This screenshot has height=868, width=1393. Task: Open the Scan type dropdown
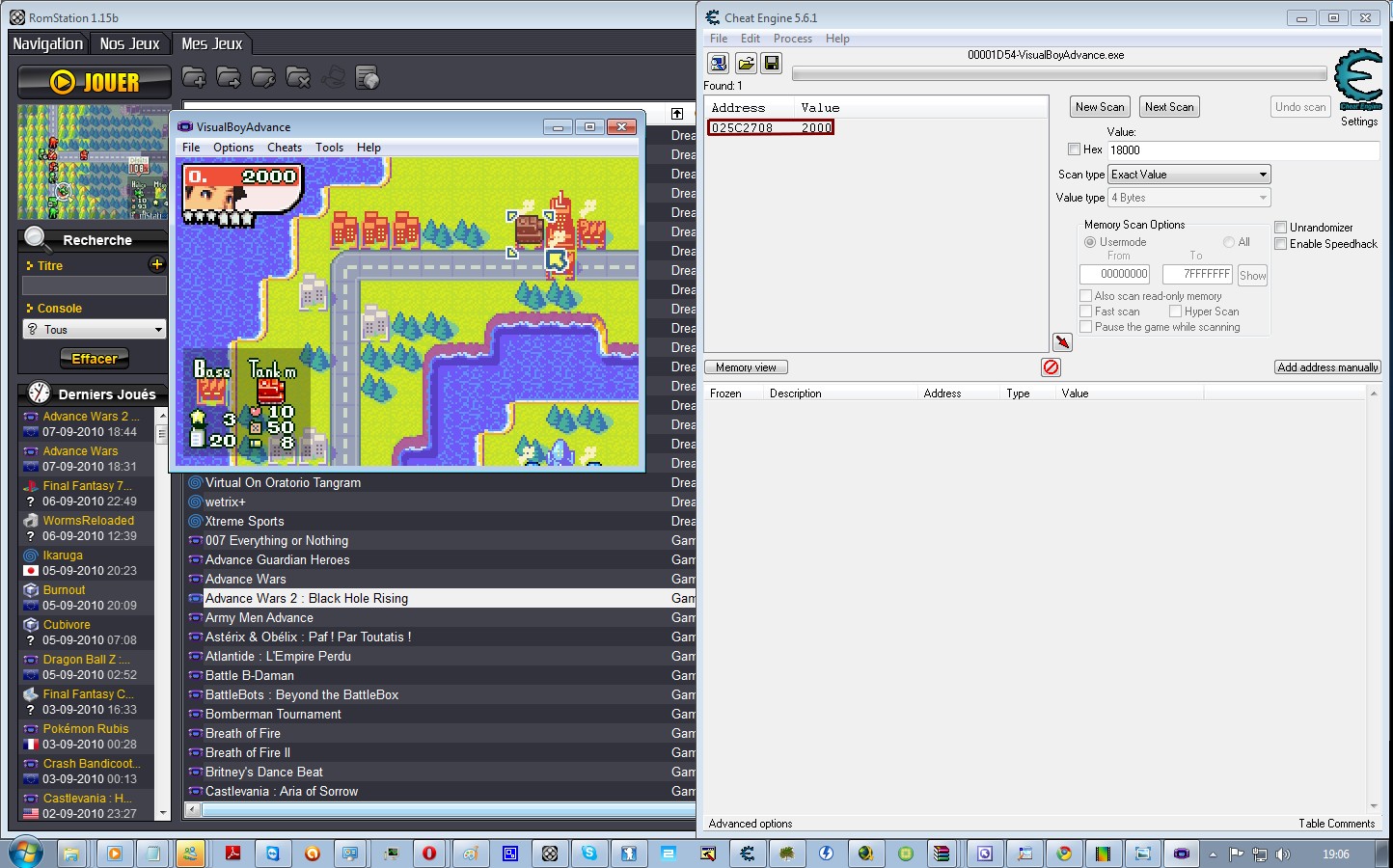1189,175
